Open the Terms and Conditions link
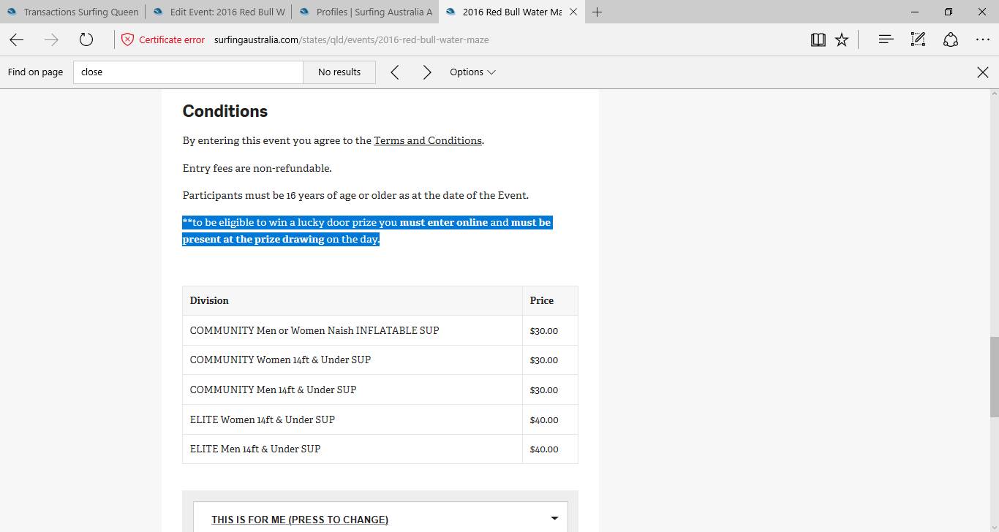The height and width of the screenshot is (532, 999). [x=428, y=140]
